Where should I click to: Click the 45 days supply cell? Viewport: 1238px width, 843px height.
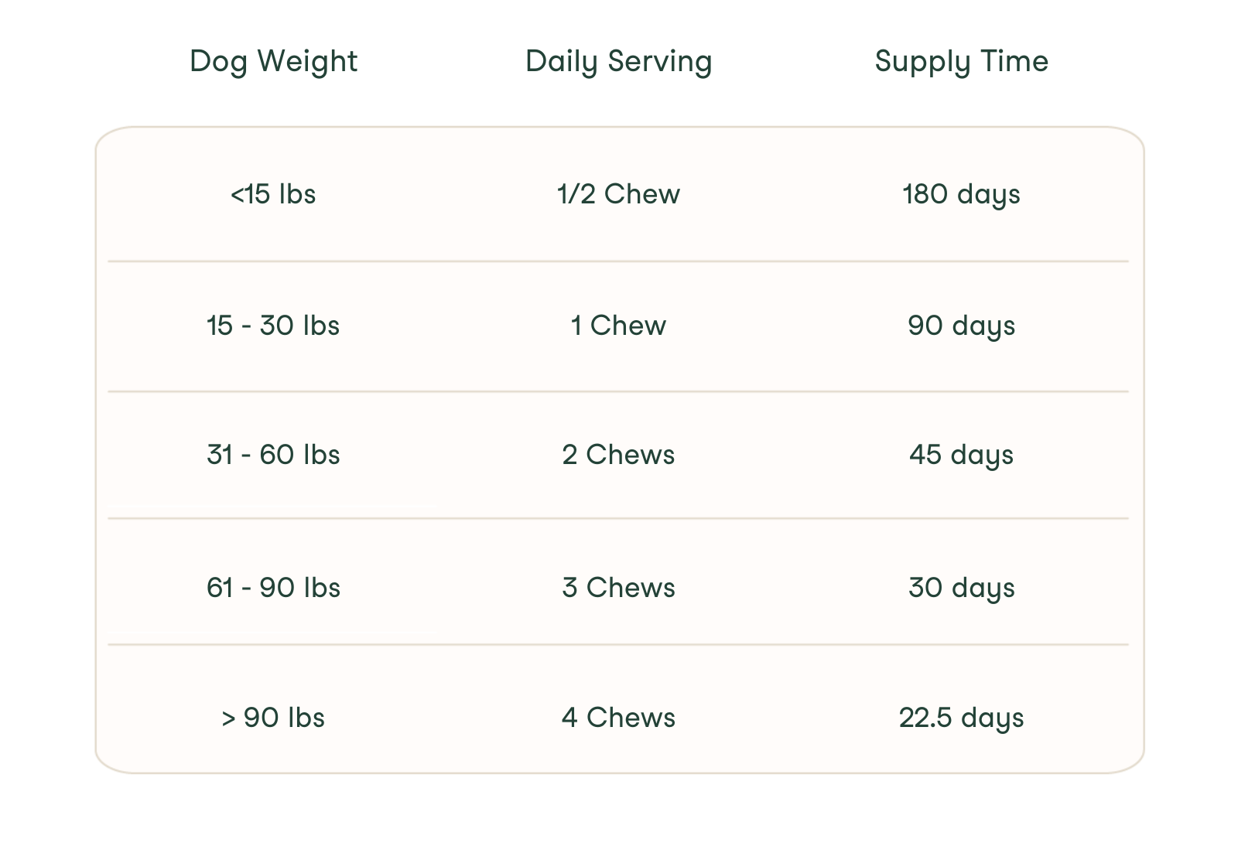961,455
